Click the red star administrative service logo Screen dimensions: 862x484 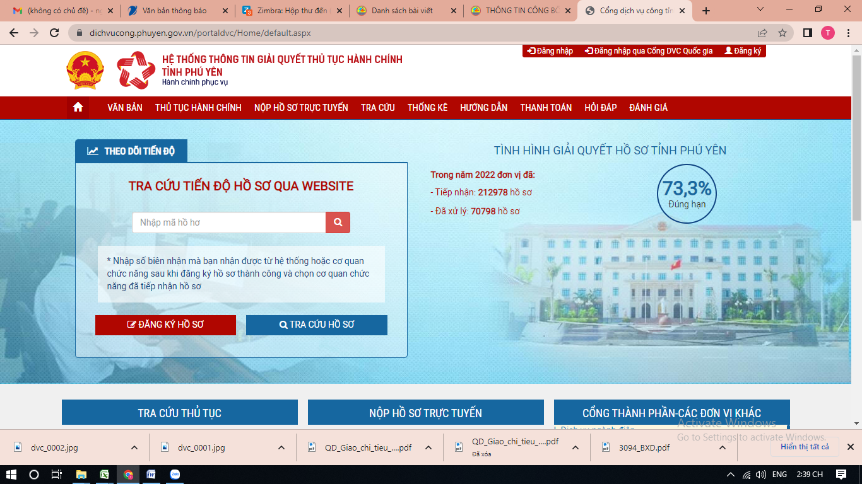[136, 70]
